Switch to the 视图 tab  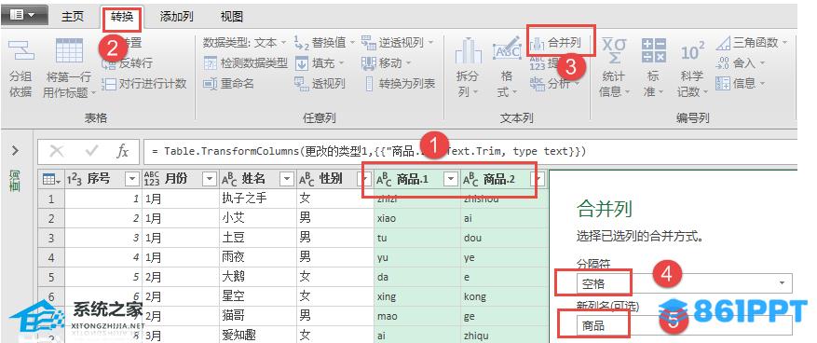coord(231,17)
